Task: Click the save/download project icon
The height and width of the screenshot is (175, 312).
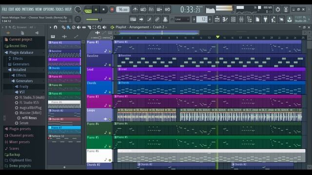Action: click(x=290, y=19)
